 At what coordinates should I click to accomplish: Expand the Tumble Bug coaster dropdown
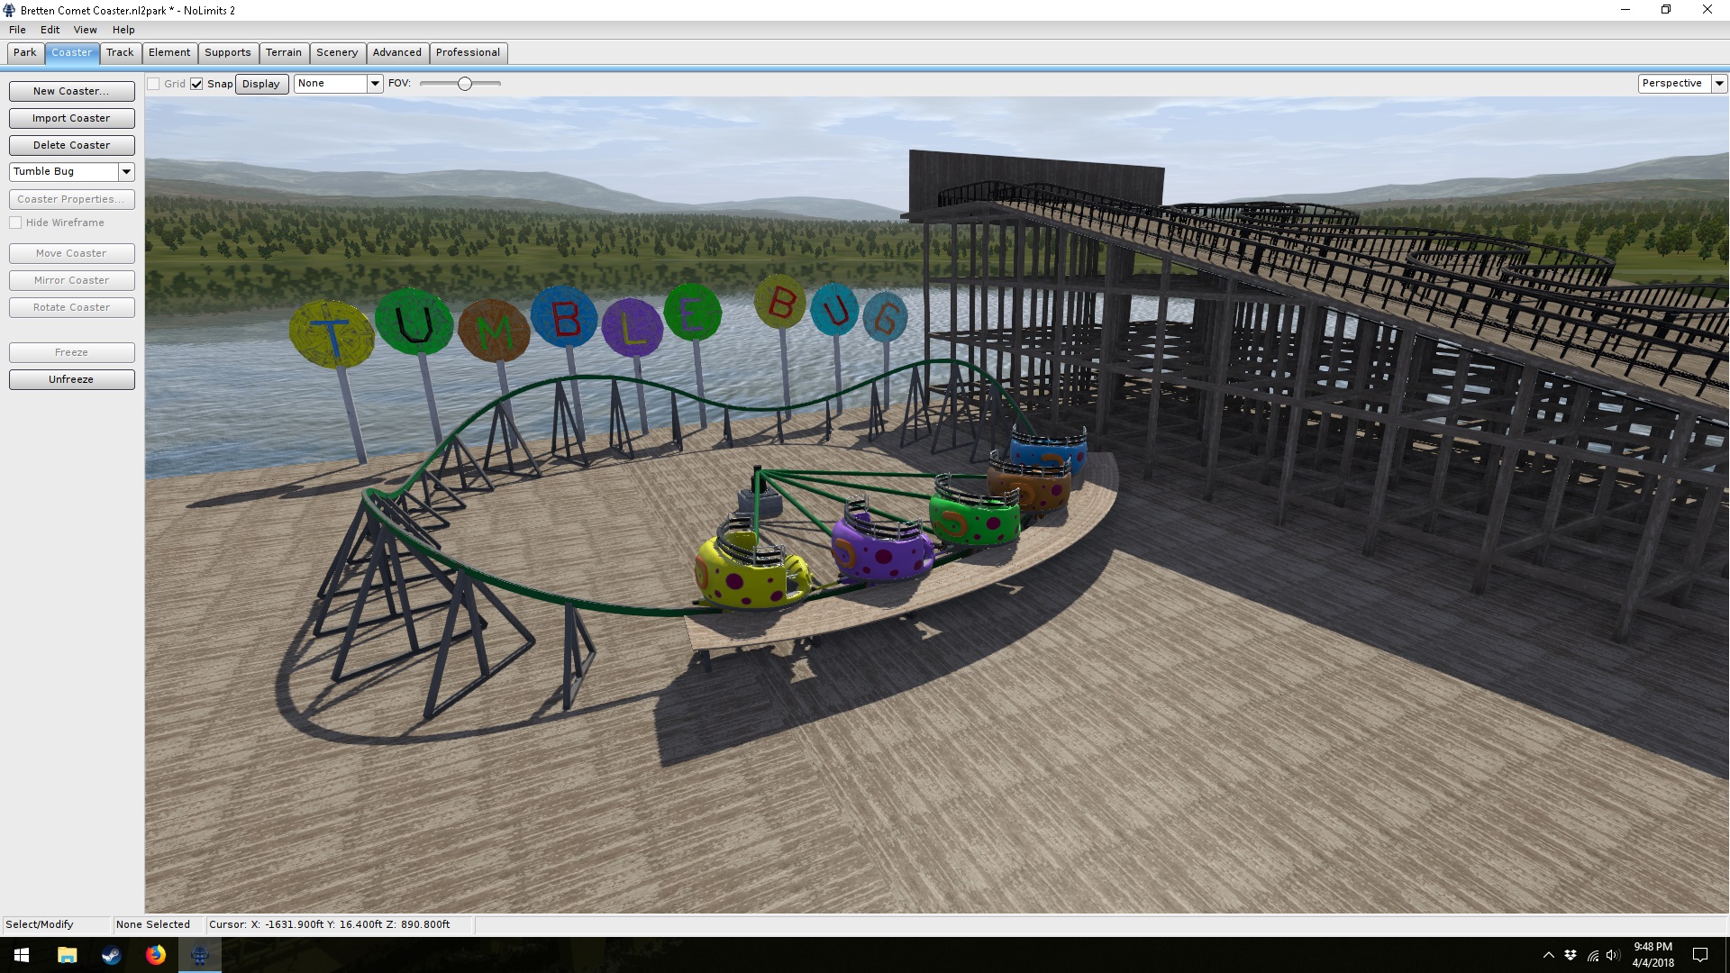126,171
